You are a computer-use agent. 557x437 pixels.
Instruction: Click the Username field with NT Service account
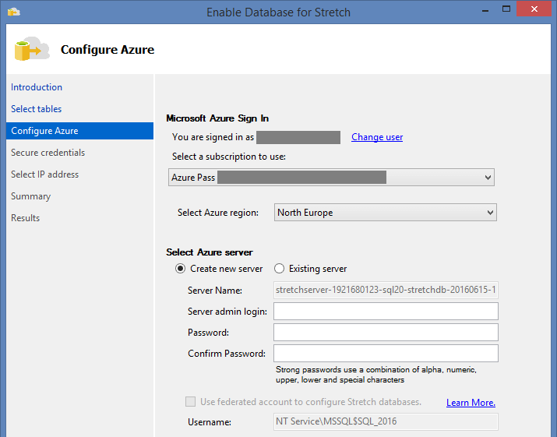pyautogui.click(x=386, y=421)
